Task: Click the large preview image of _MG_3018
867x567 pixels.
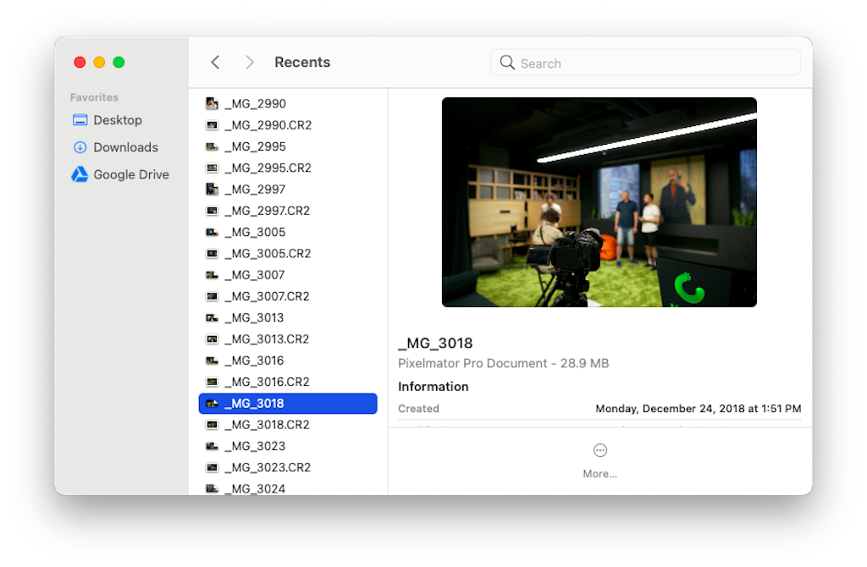Action: click(599, 202)
